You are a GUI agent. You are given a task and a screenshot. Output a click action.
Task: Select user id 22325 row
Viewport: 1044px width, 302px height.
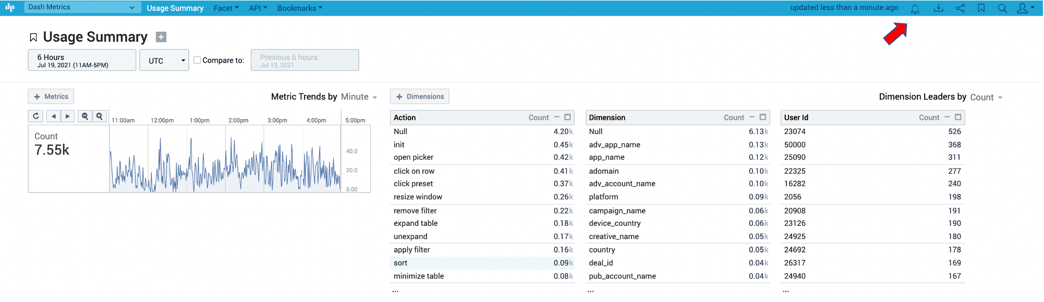tap(873, 171)
